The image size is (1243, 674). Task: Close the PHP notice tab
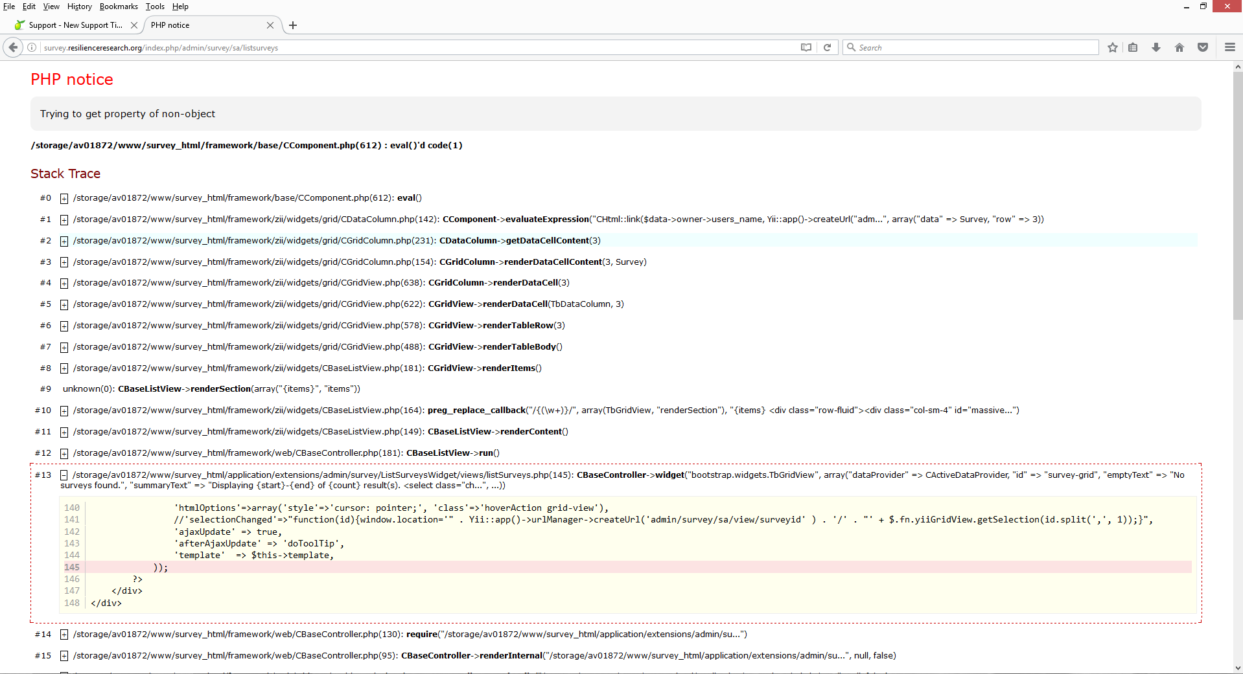click(270, 25)
